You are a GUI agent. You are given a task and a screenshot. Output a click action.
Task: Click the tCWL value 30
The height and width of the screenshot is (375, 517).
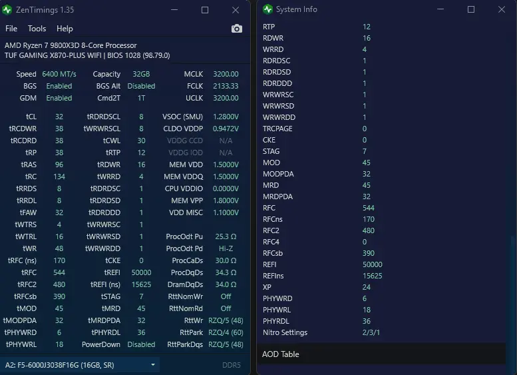[141, 141]
